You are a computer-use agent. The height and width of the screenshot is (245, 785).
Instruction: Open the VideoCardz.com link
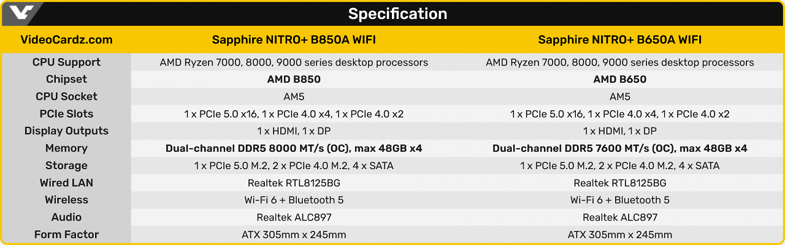pos(66,40)
